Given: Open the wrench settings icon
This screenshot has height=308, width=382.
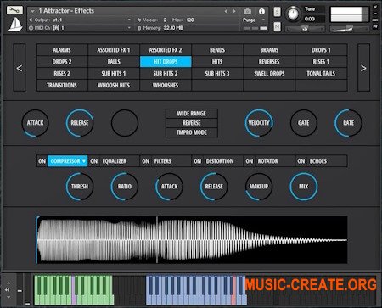Looking at the screenshot, I should tap(14, 10).
